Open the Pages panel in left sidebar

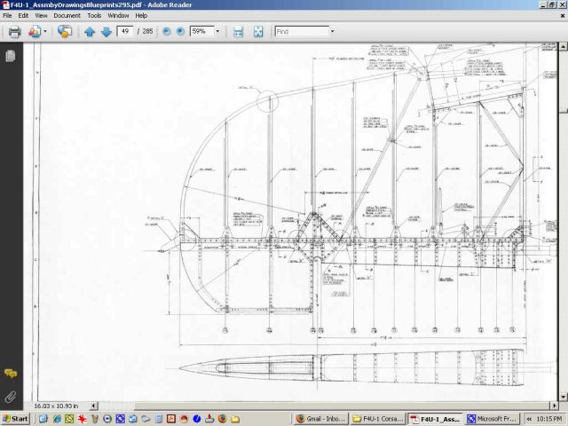click(11, 55)
